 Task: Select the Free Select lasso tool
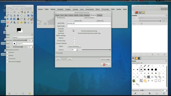click(14, 12)
